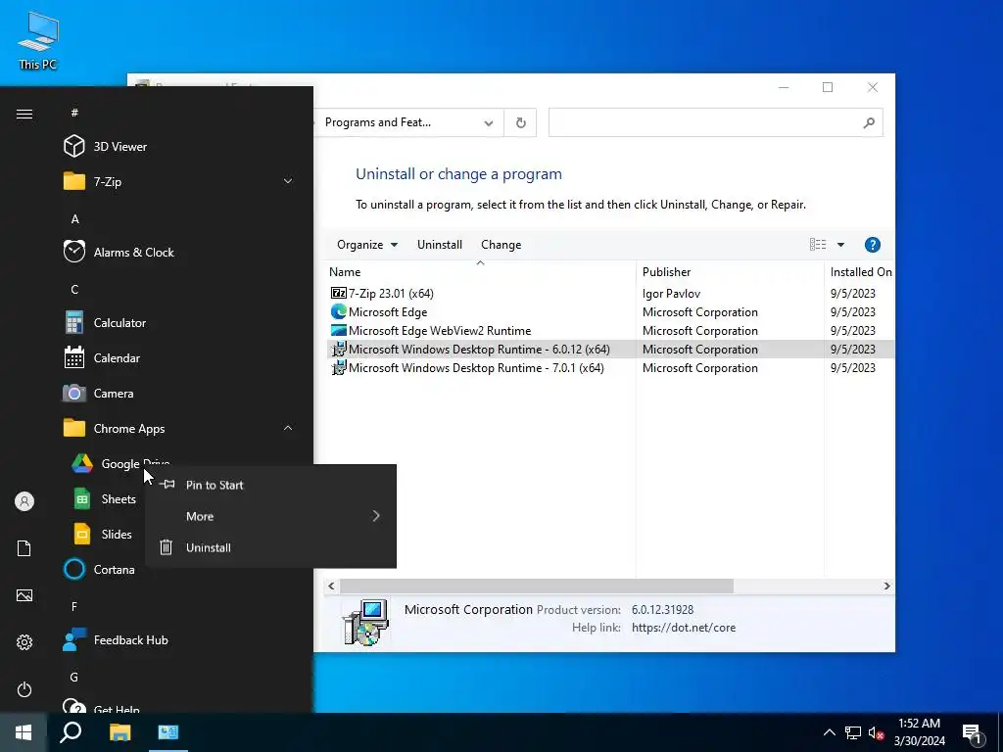
Task: Open Settings gear in Start sidebar
Action: (24, 642)
